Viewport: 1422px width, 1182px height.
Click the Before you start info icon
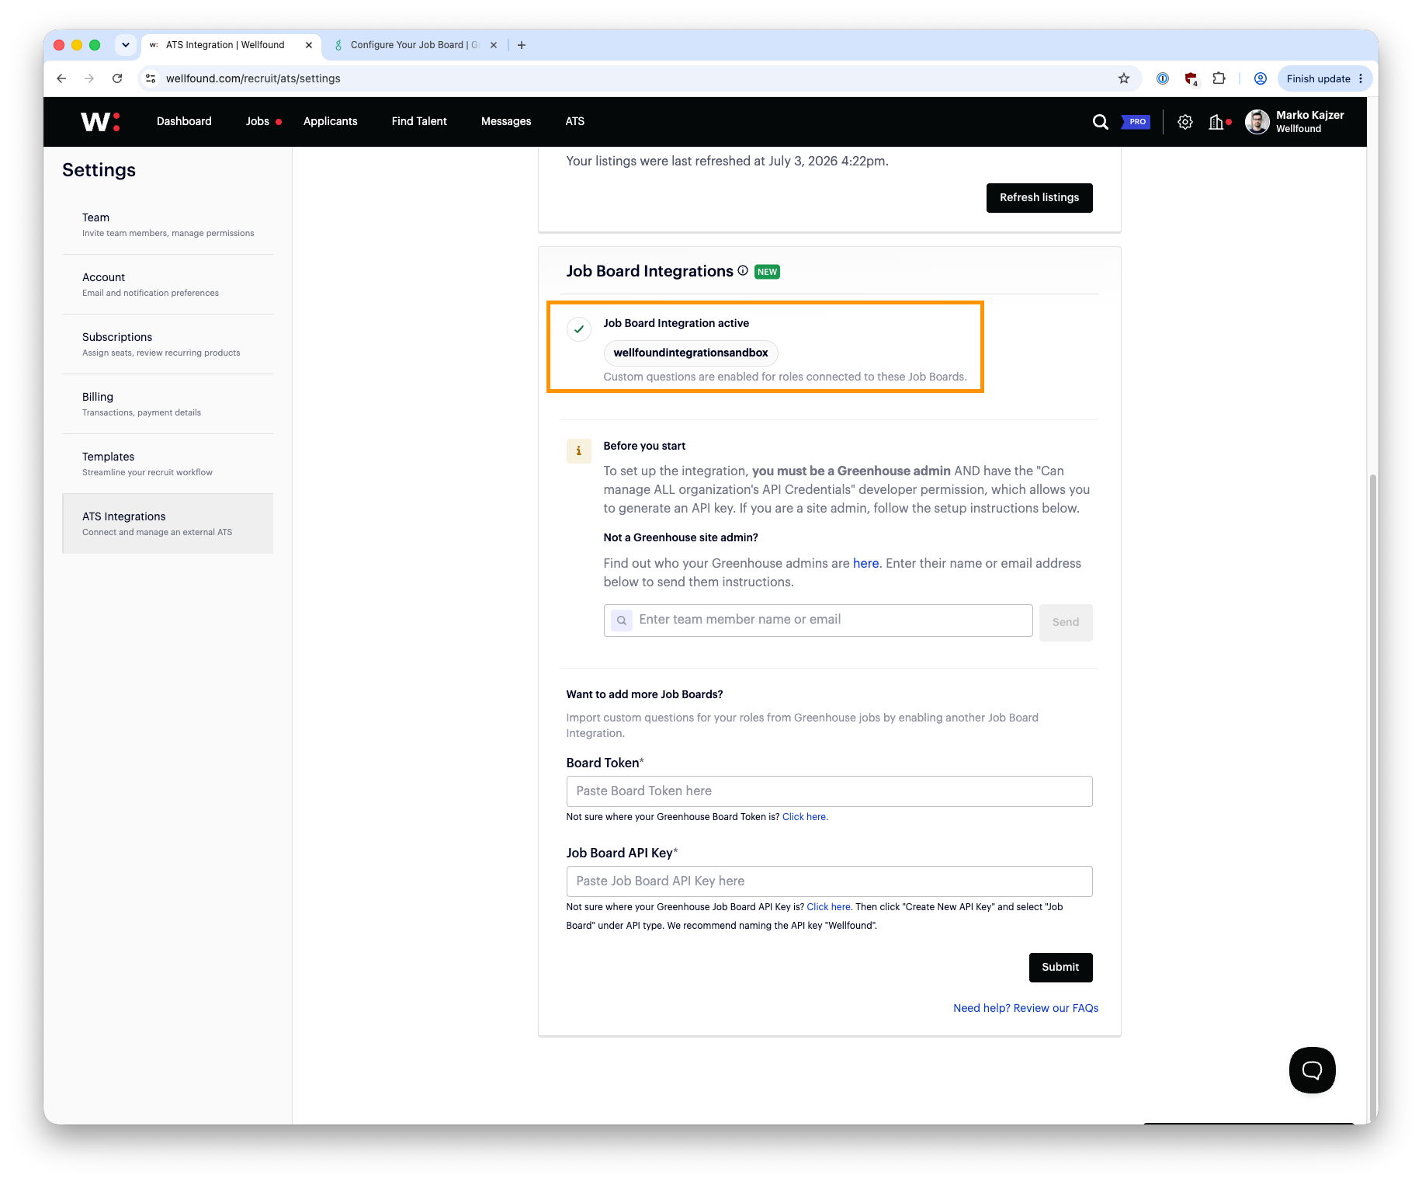[x=578, y=451]
